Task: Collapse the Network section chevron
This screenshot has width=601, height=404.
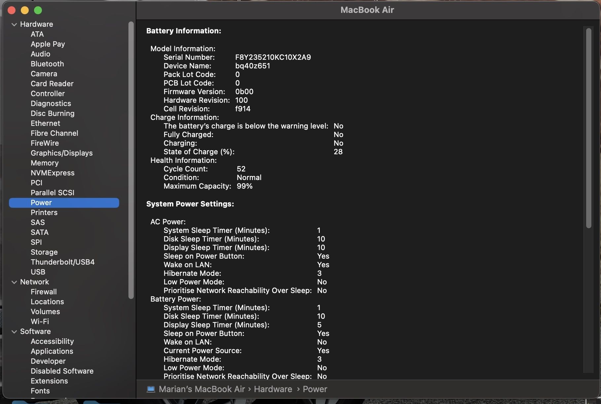Action: coord(14,282)
